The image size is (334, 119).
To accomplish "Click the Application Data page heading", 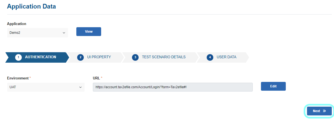I will coord(31,6).
